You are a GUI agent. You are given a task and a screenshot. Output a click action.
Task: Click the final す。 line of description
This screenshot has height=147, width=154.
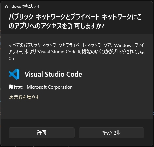tap(12, 58)
